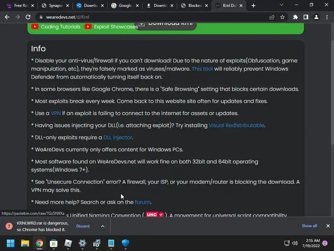Open the notifications badge showing 2
The image size is (334, 251).
pyautogui.click(x=325, y=243)
